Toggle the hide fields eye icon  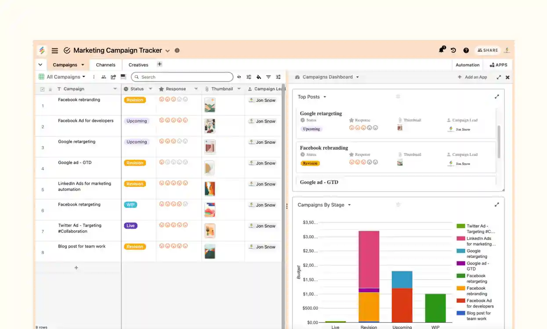(x=239, y=77)
